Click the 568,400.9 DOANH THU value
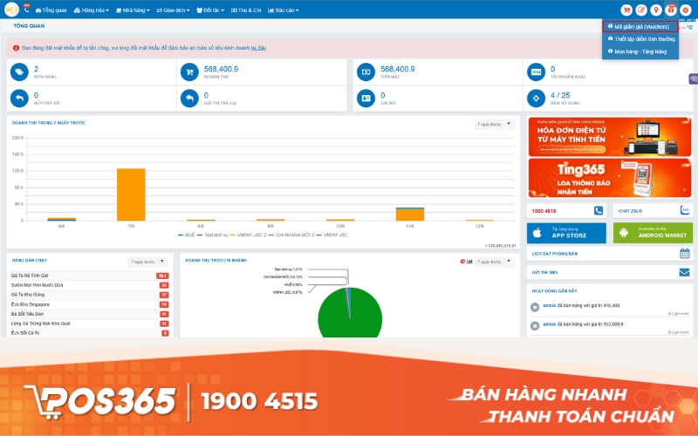The height and width of the screenshot is (436, 698). coord(221,69)
